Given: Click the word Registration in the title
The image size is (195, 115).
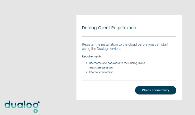Looking at the screenshot, I should point(124,28).
